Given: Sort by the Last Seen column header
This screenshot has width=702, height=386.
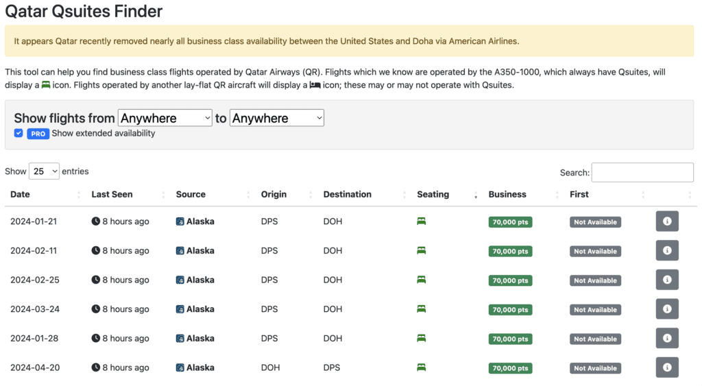Looking at the screenshot, I should tap(112, 194).
